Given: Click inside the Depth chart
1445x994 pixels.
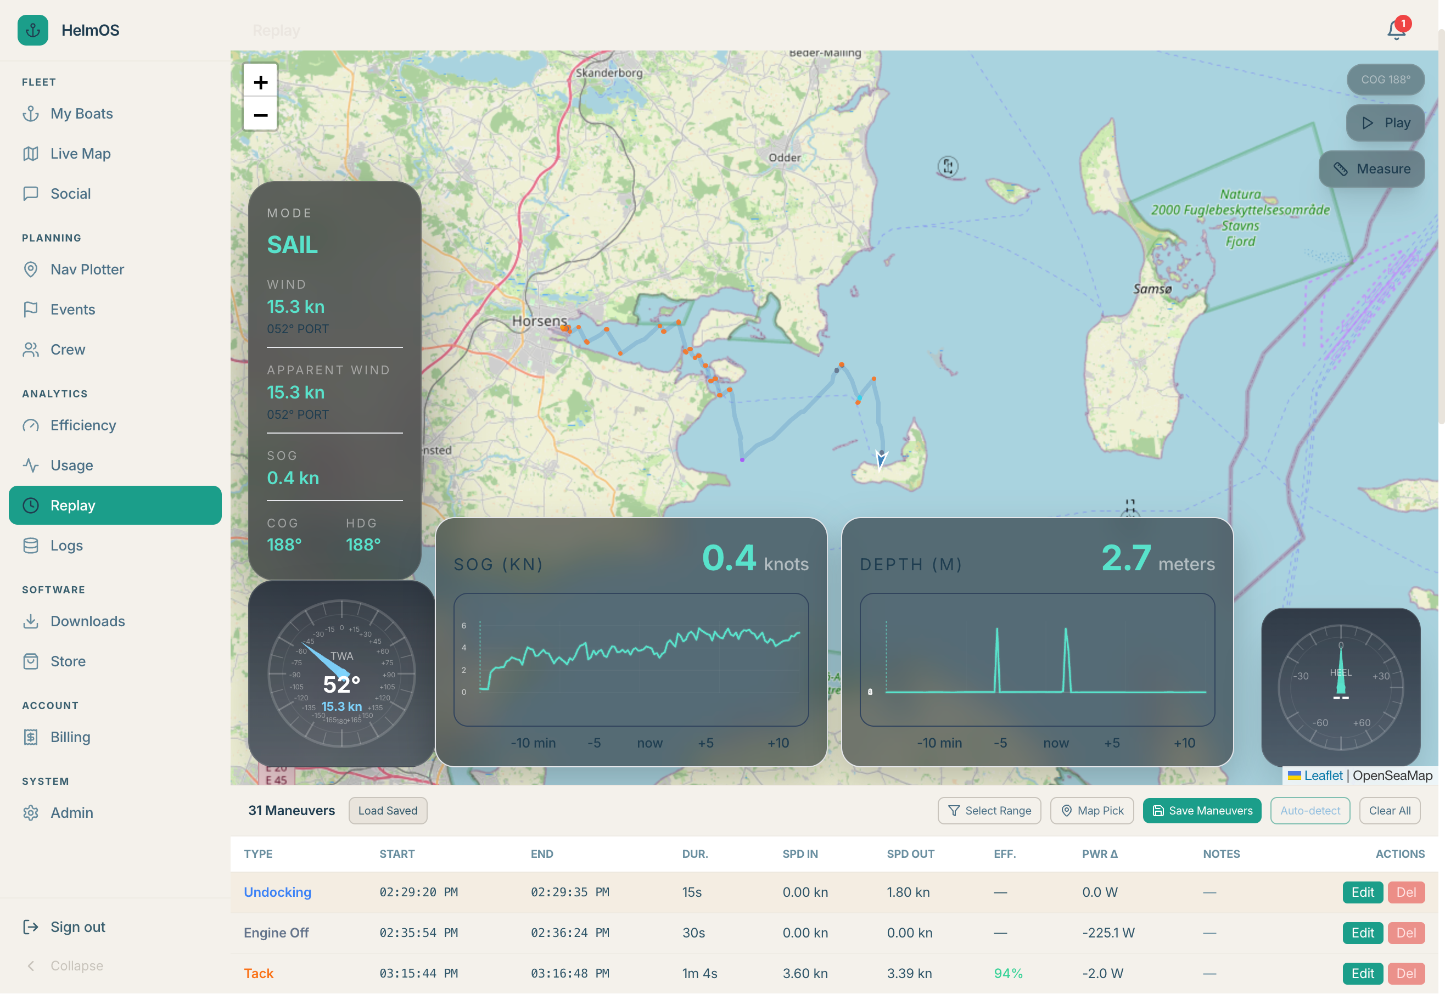Looking at the screenshot, I should click(x=1038, y=660).
